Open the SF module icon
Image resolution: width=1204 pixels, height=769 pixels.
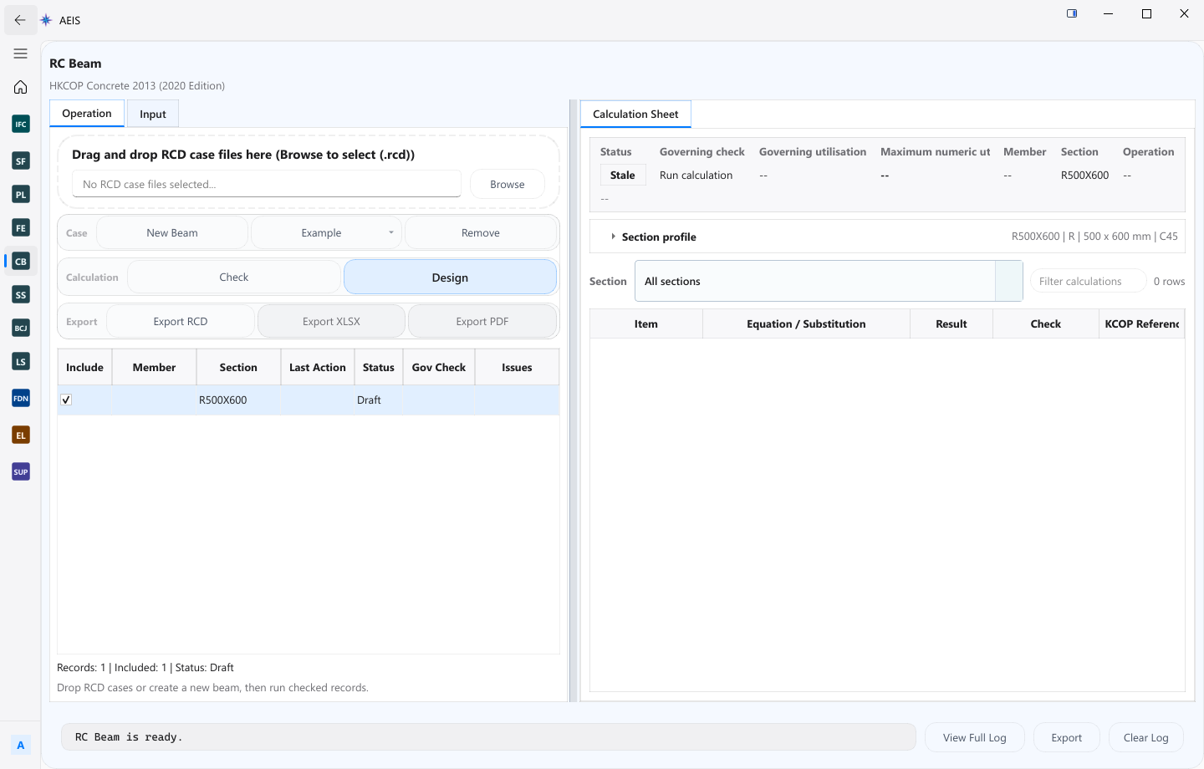[x=21, y=160]
